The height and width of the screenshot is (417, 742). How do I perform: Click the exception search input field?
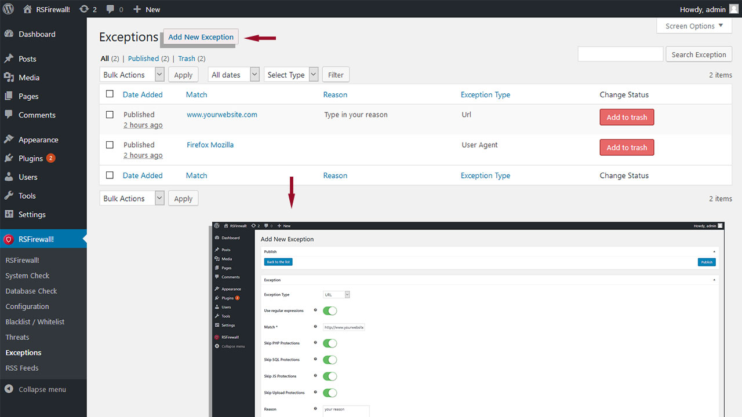620,54
